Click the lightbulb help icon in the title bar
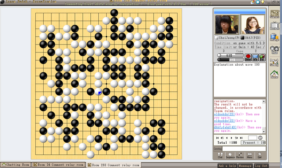The image size is (282, 168). [263, 2]
